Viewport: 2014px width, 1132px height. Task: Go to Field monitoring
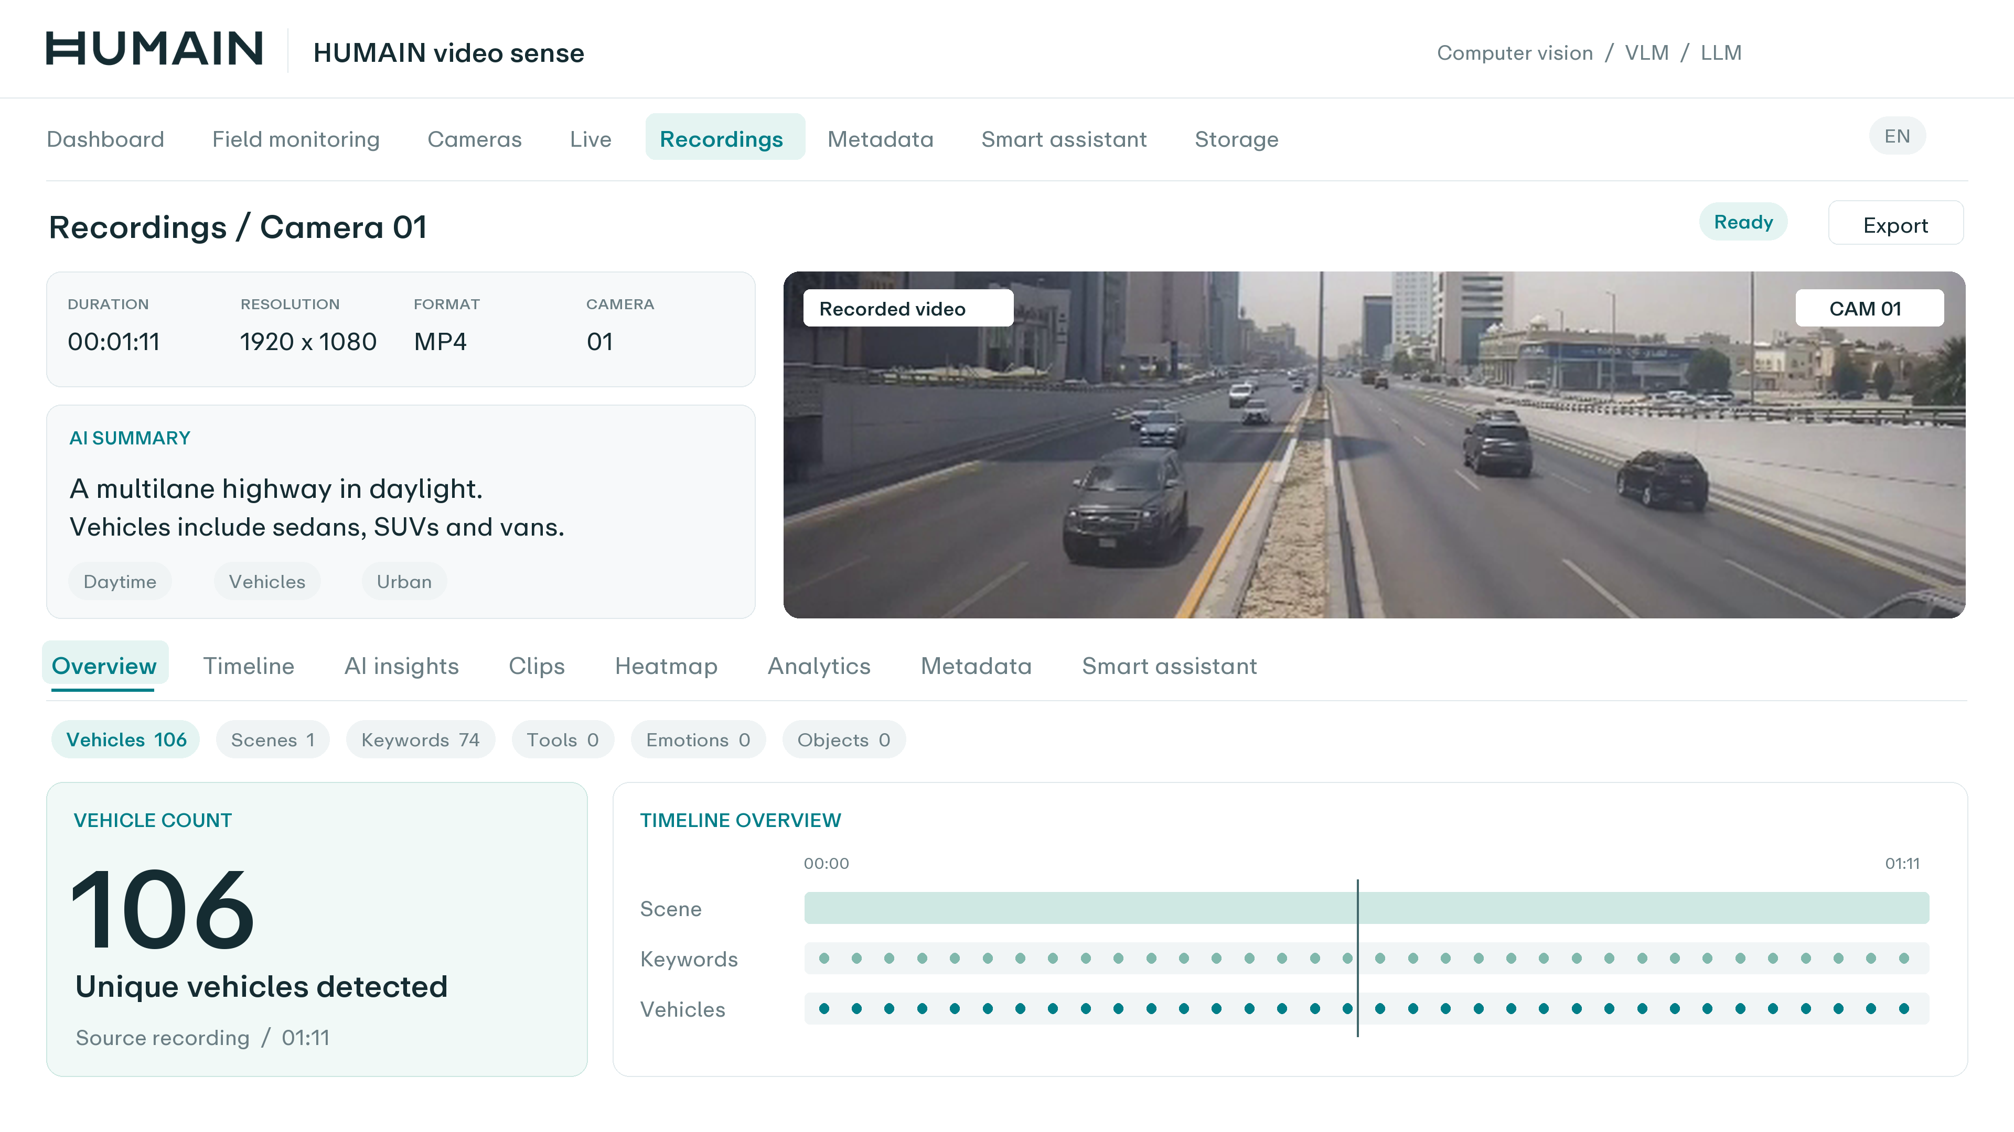[x=295, y=139]
